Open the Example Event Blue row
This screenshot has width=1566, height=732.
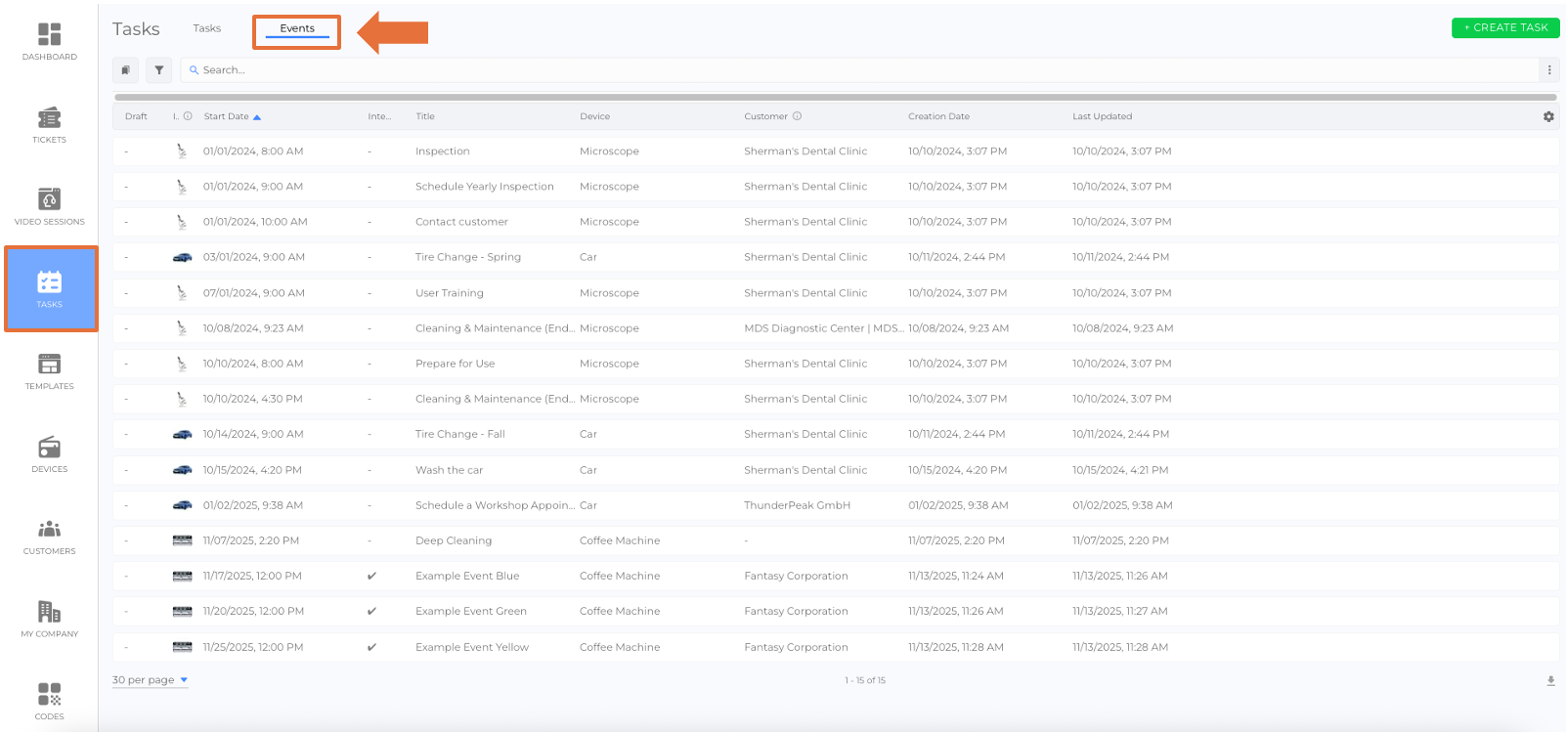pyautogui.click(x=467, y=576)
